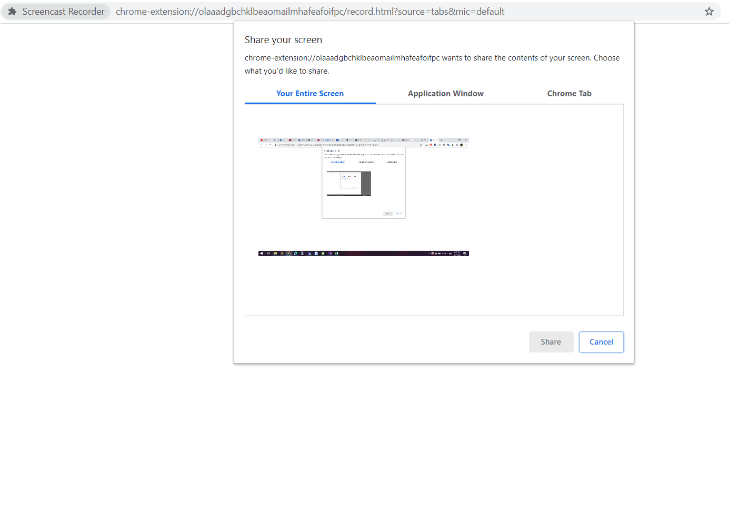Switch to the Application Window tab
This screenshot has height=514, width=729.
point(445,94)
